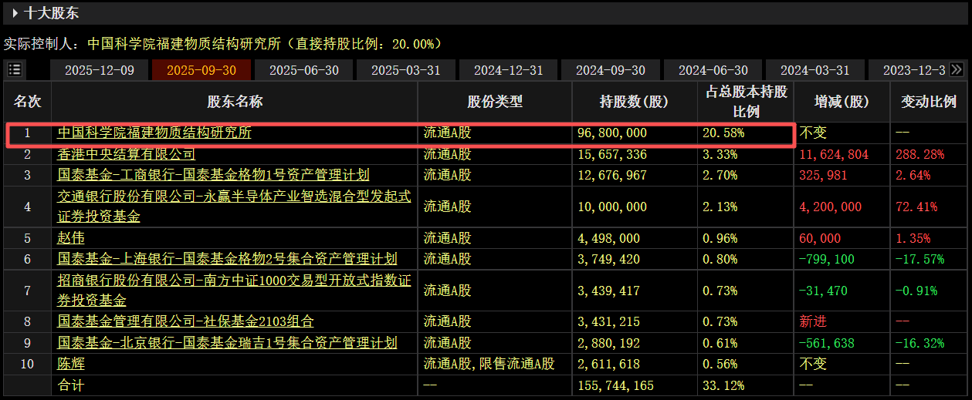The width and height of the screenshot is (972, 400).
Task: Select the 2025-12-09 date tab
Action: pyautogui.click(x=99, y=70)
